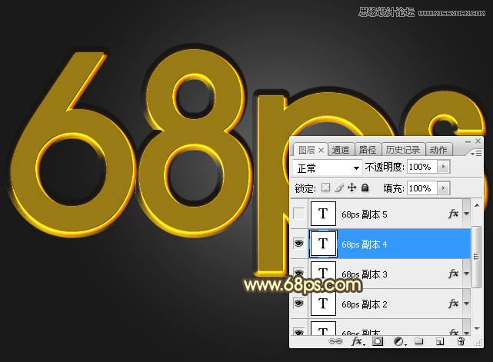This screenshot has width=493, height=362.
Task: Open the 路径 tab
Action: tap(368, 150)
